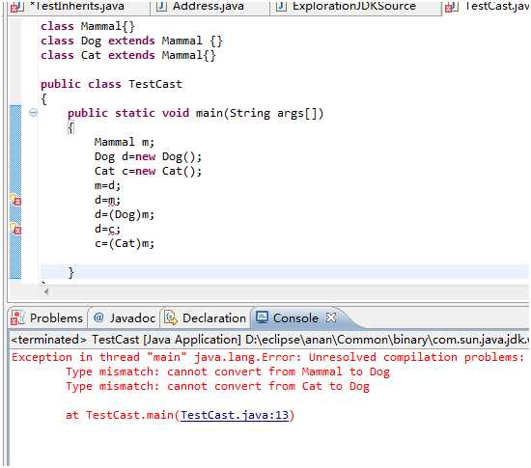Click the ExplorationJDKSource file icon

[281, 6]
